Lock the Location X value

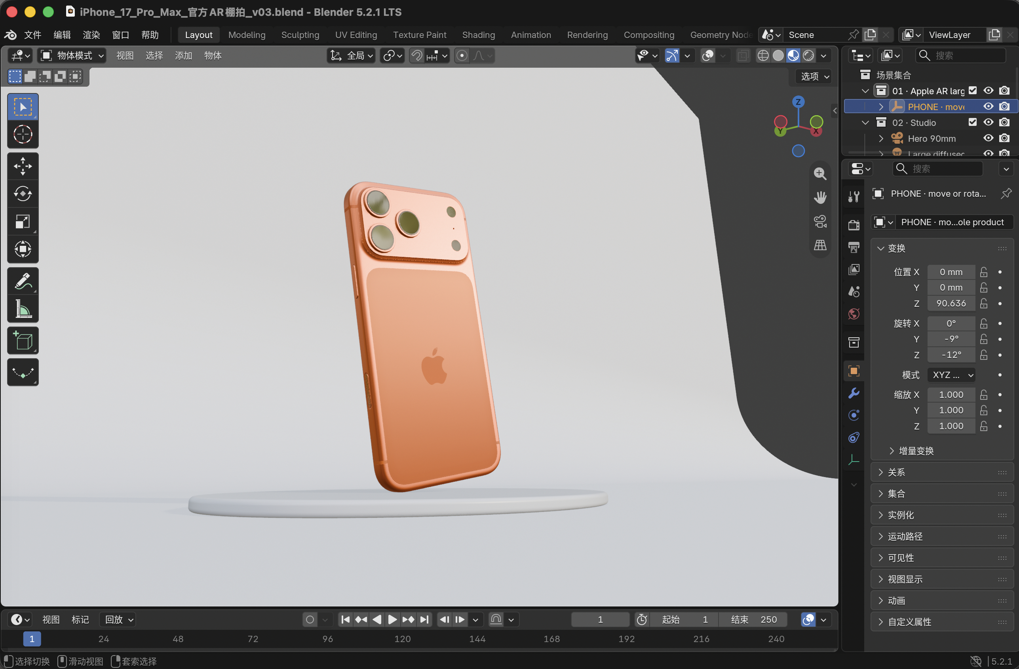(x=983, y=272)
